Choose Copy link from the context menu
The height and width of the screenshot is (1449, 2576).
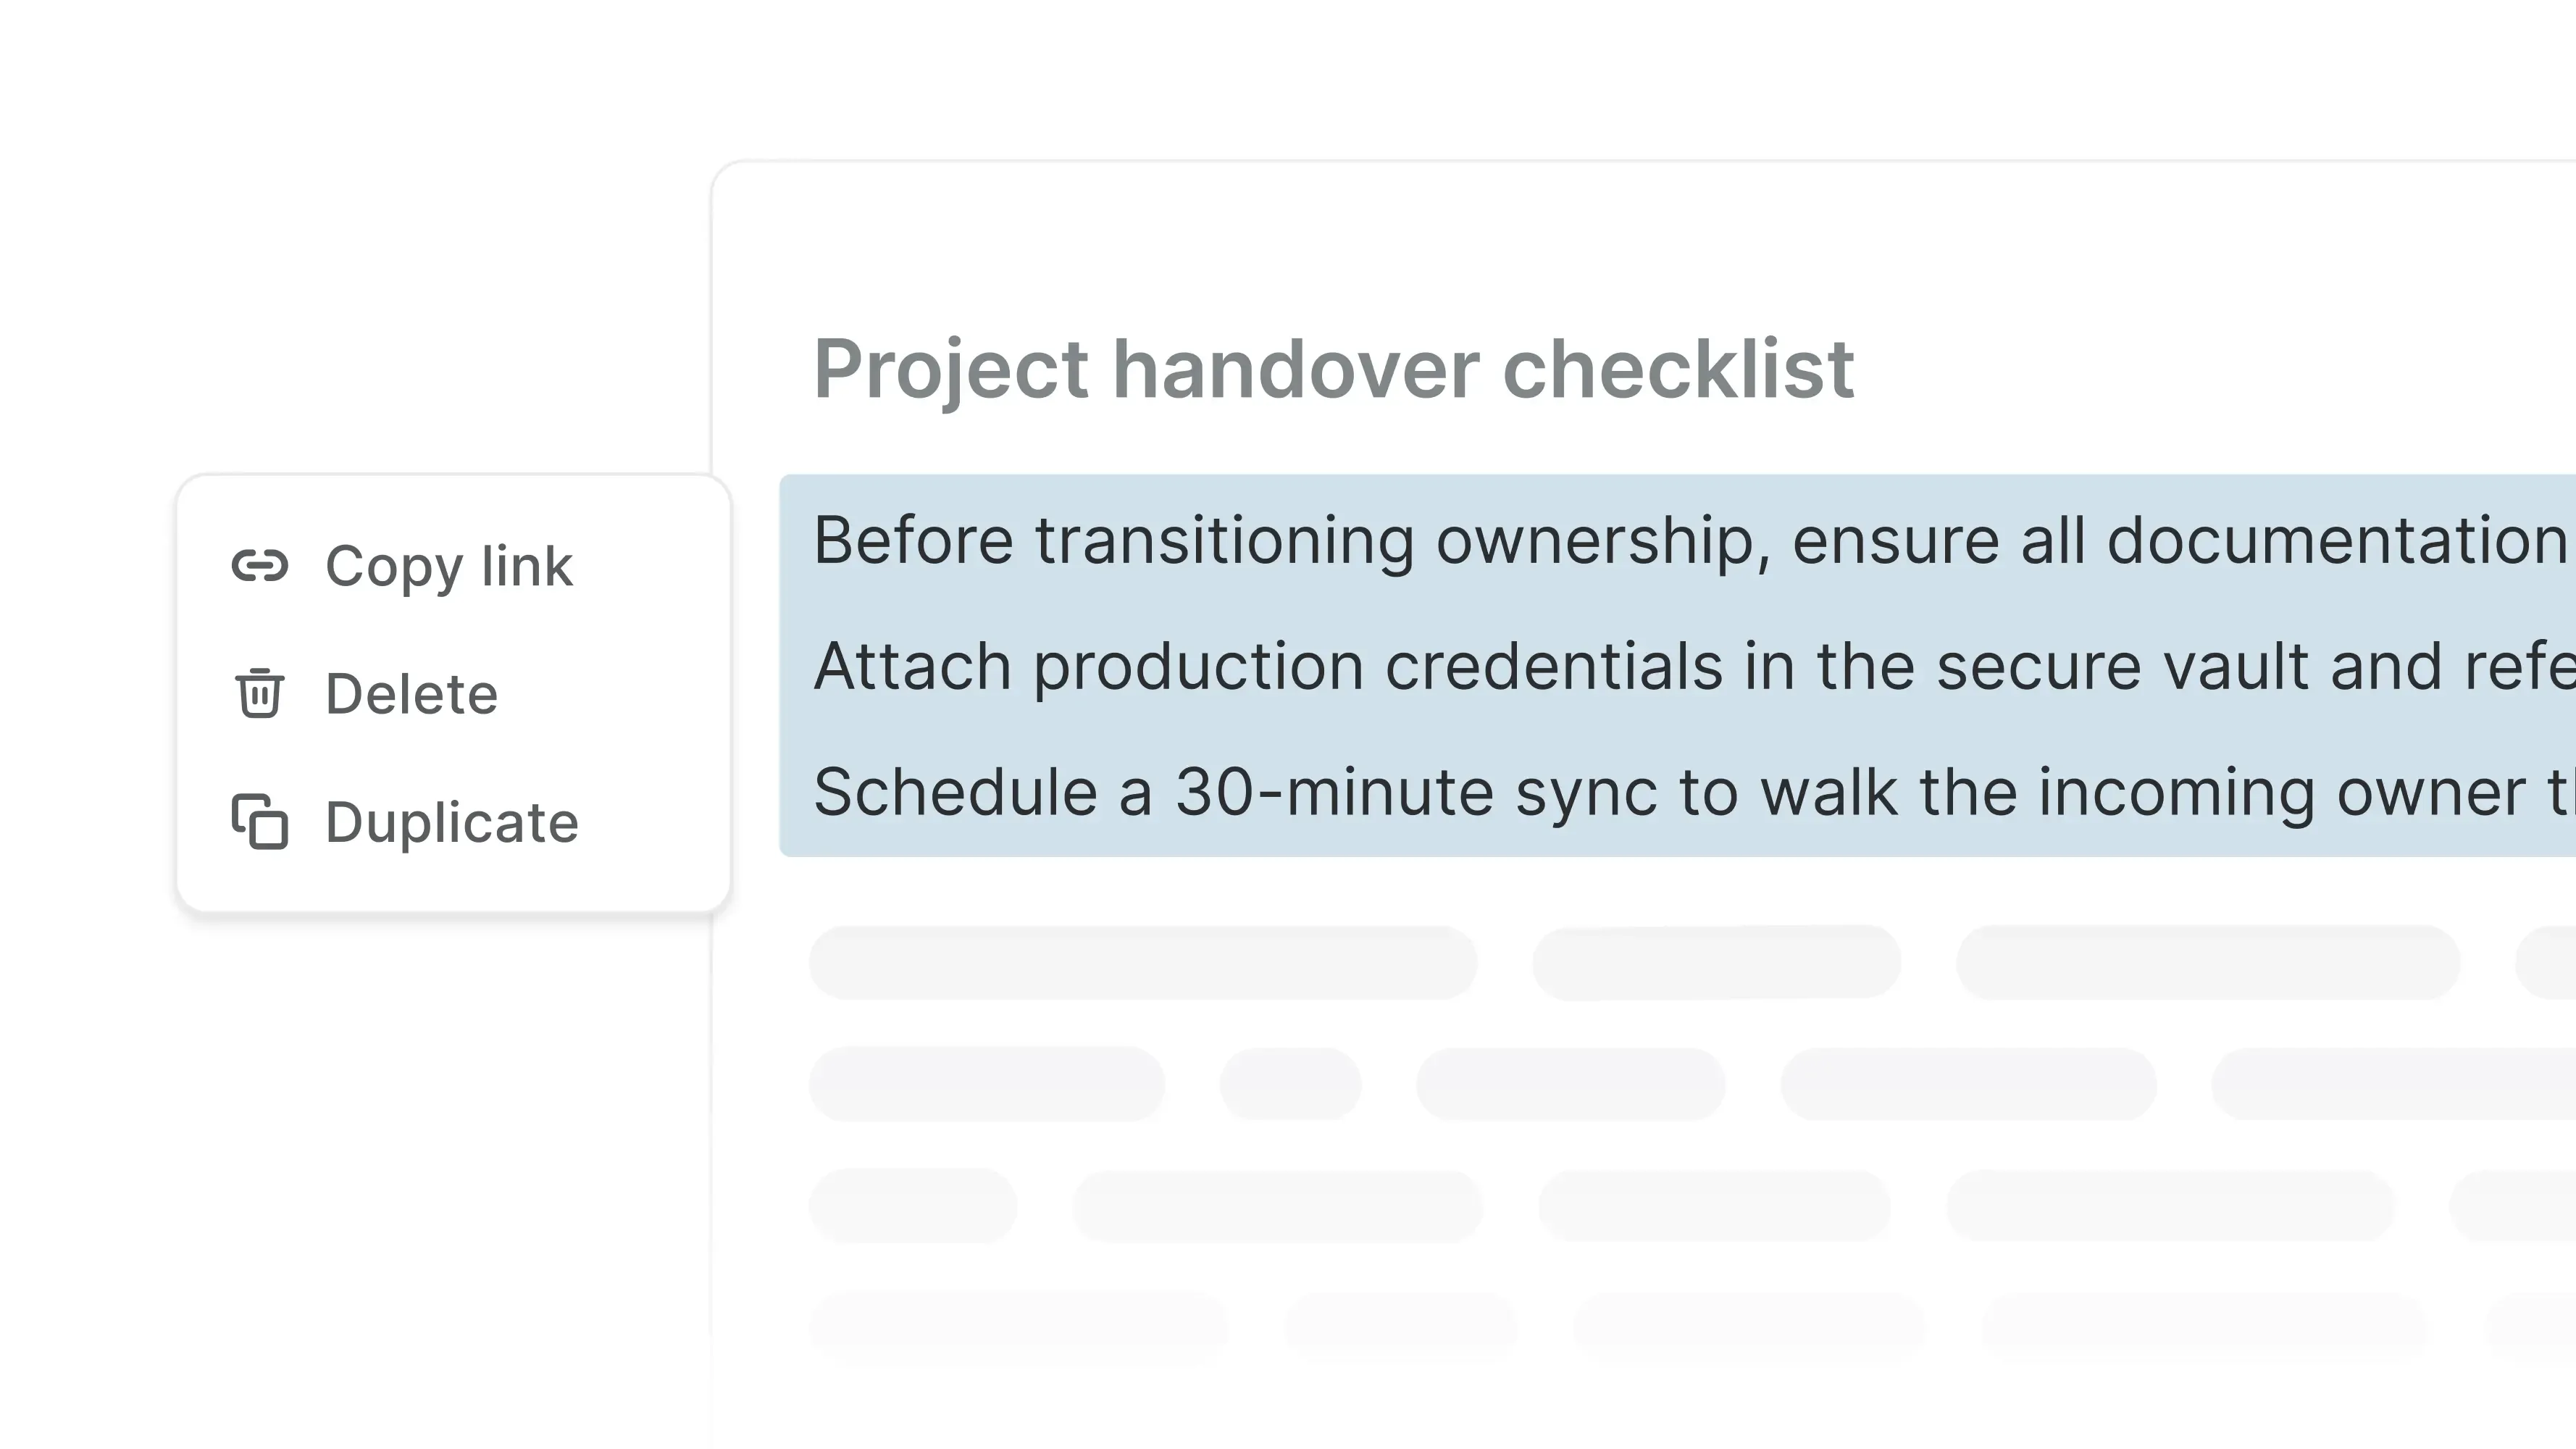coord(450,566)
